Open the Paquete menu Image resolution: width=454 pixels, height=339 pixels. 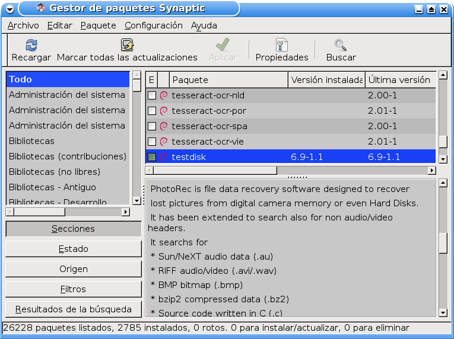pyautogui.click(x=98, y=25)
